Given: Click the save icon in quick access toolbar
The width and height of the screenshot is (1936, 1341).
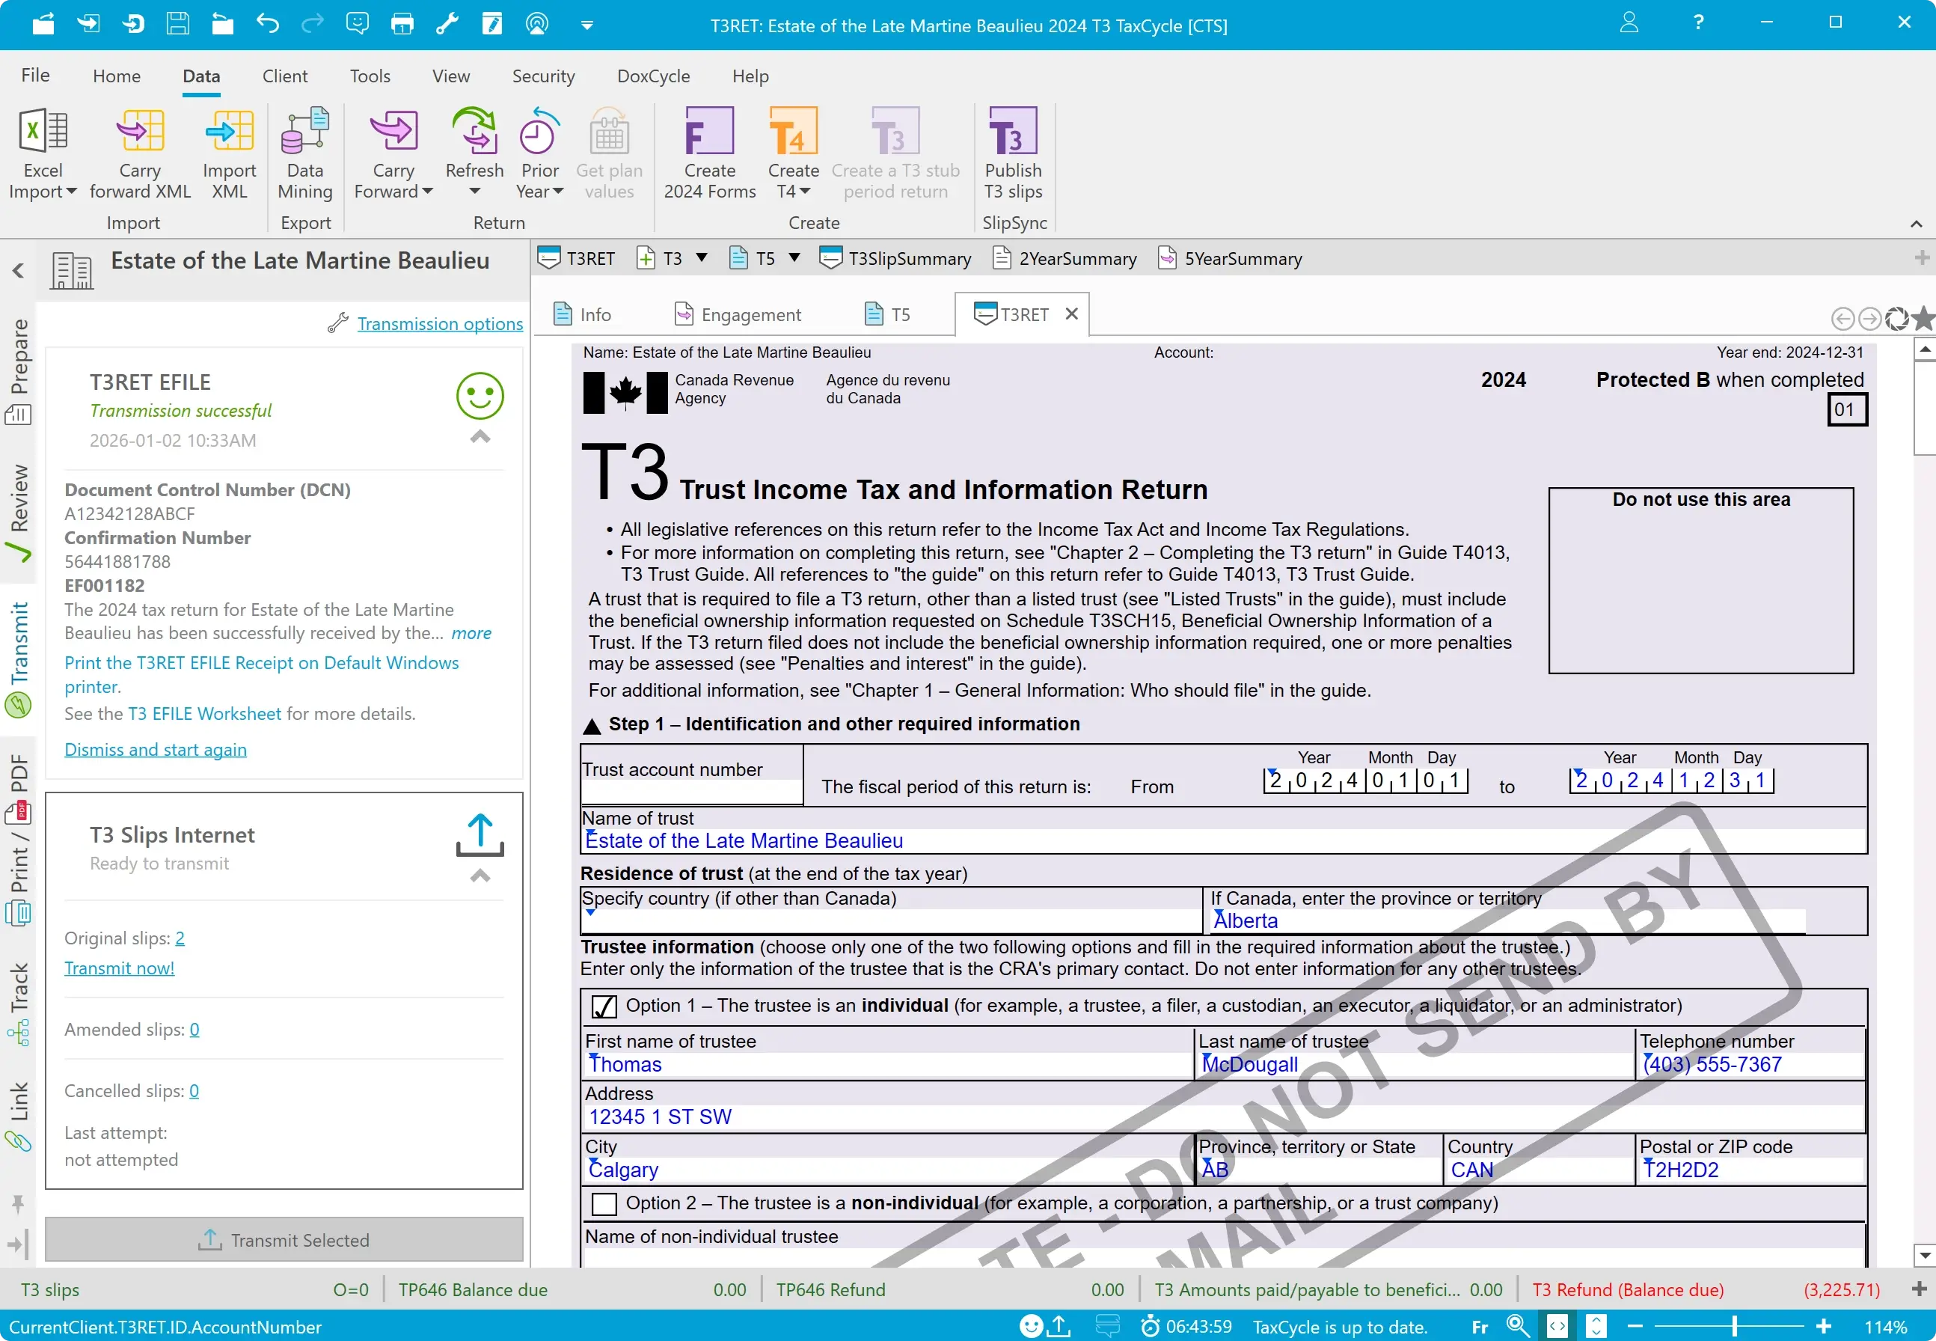Looking at the screenshot, I should tap(177, 23).
